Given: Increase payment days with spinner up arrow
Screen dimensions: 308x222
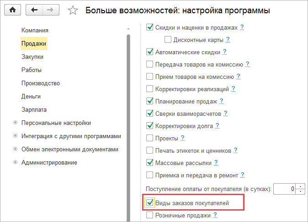Looking at the screenshot, I should coord(300,186).
